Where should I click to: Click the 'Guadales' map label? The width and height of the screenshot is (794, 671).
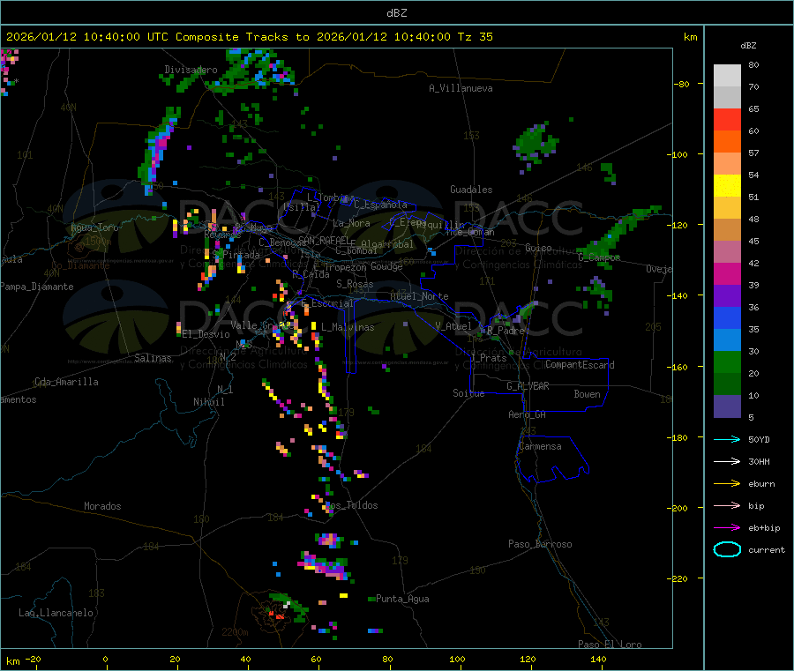471,190
